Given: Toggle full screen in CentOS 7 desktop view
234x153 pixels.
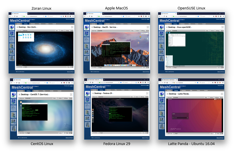Looking at the screenshot, I should click(71, 95).
